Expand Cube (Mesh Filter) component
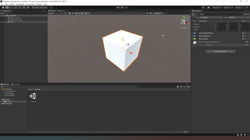This screenshot has width=250, height=140. pyautogui.click(x=193, y=33)
